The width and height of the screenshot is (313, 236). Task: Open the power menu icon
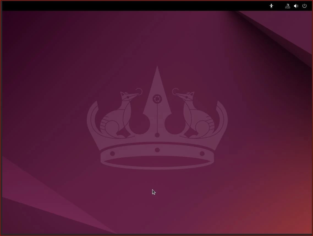(304, 6)
